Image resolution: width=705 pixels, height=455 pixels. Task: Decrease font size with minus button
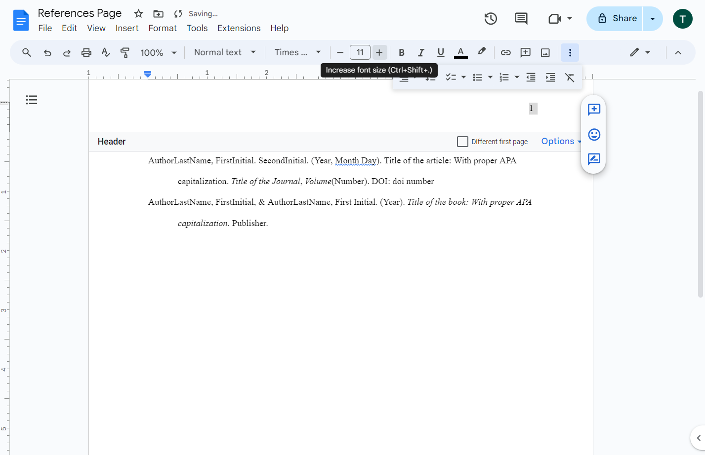click(x=340, y=52)
